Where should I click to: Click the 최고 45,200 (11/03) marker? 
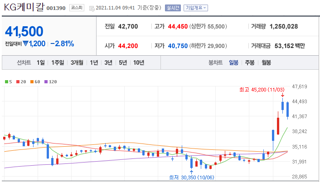coord(262,90)
